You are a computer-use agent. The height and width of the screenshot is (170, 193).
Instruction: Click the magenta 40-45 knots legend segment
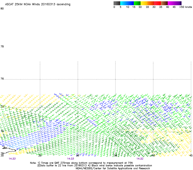[x=171, y=3]
